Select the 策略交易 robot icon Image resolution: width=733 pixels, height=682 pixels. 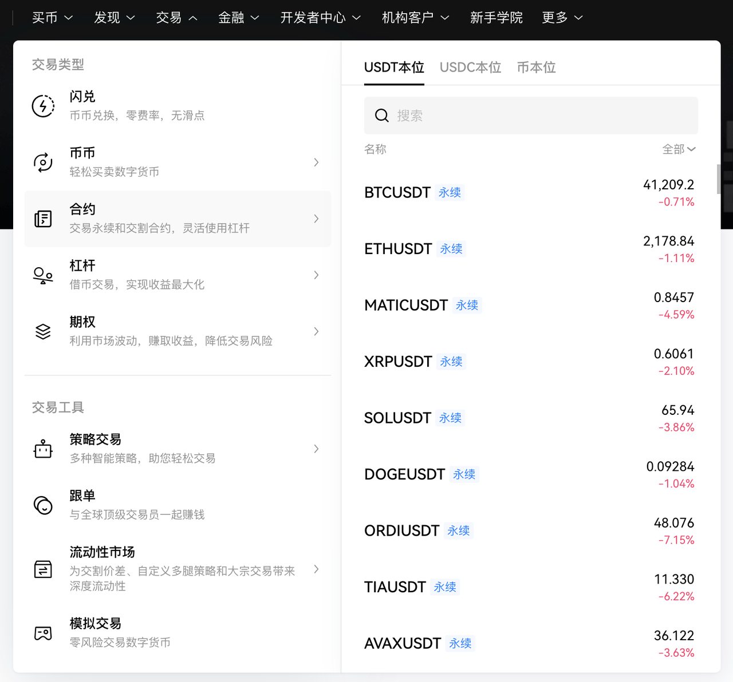point(43,449)
